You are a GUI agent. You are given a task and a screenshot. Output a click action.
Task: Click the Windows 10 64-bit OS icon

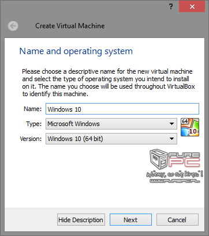pyautogui.click(x=190, y=127)
